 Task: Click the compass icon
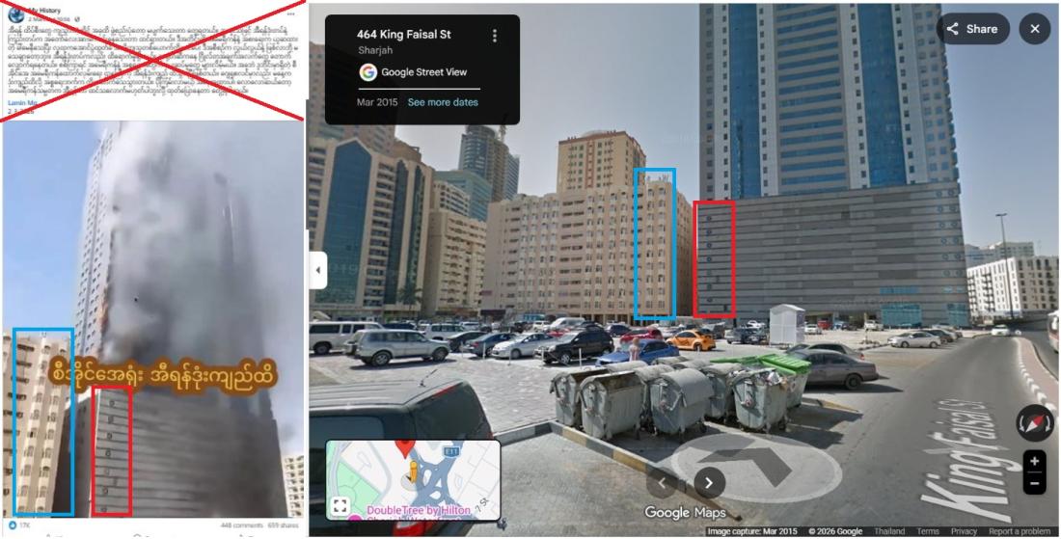(1035, 423)
